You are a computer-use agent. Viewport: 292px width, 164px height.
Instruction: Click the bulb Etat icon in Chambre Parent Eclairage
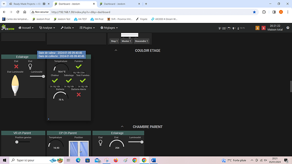[100, 143]
